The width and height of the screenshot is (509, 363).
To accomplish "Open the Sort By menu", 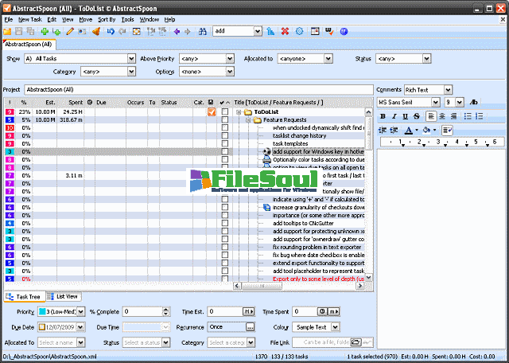I will (x=107, y=19).
